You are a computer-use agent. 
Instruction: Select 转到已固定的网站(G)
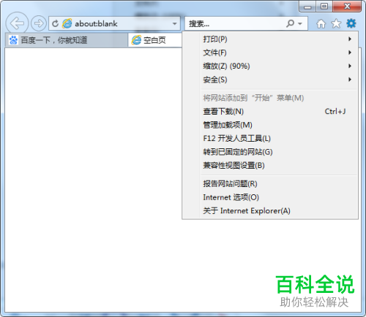(x=270, y=152)
